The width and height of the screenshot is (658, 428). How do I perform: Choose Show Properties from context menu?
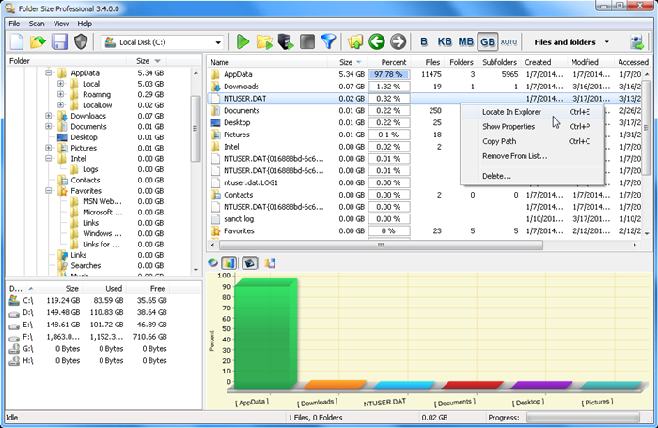532,127
